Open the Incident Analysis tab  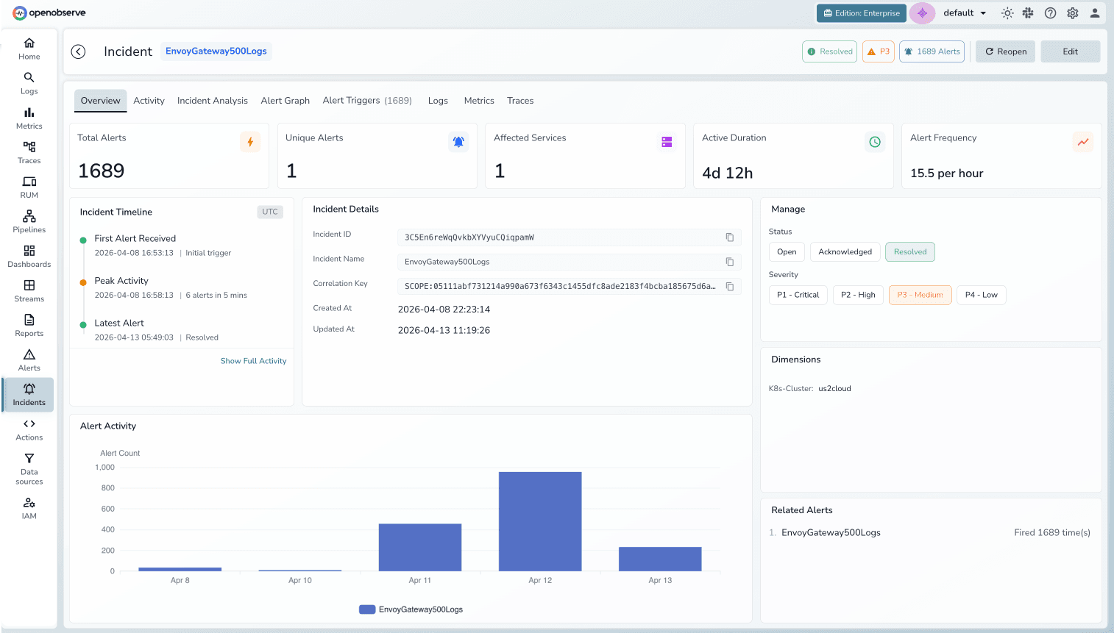click(212, 100)
